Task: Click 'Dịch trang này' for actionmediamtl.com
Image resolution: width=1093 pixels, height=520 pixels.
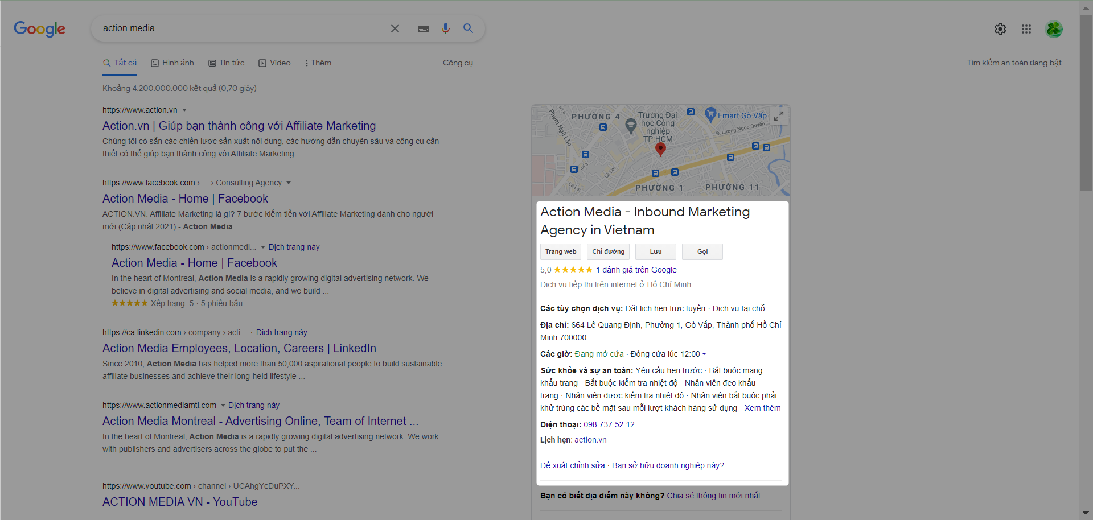Action: point(254,405)
